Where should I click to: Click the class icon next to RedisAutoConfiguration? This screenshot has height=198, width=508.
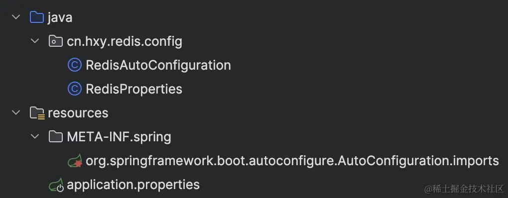click(75, 65)
